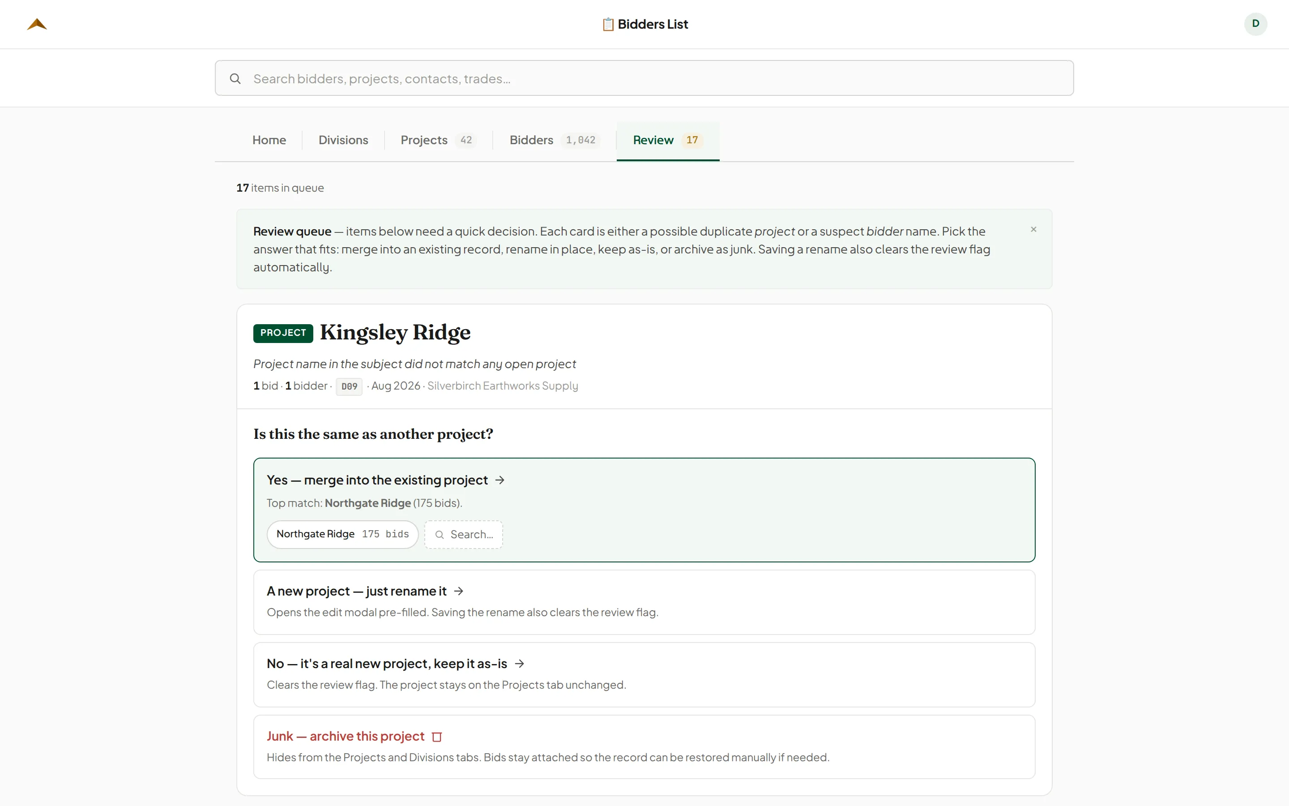
Task: Click the D09 division badge
Action: coord(349,386)
